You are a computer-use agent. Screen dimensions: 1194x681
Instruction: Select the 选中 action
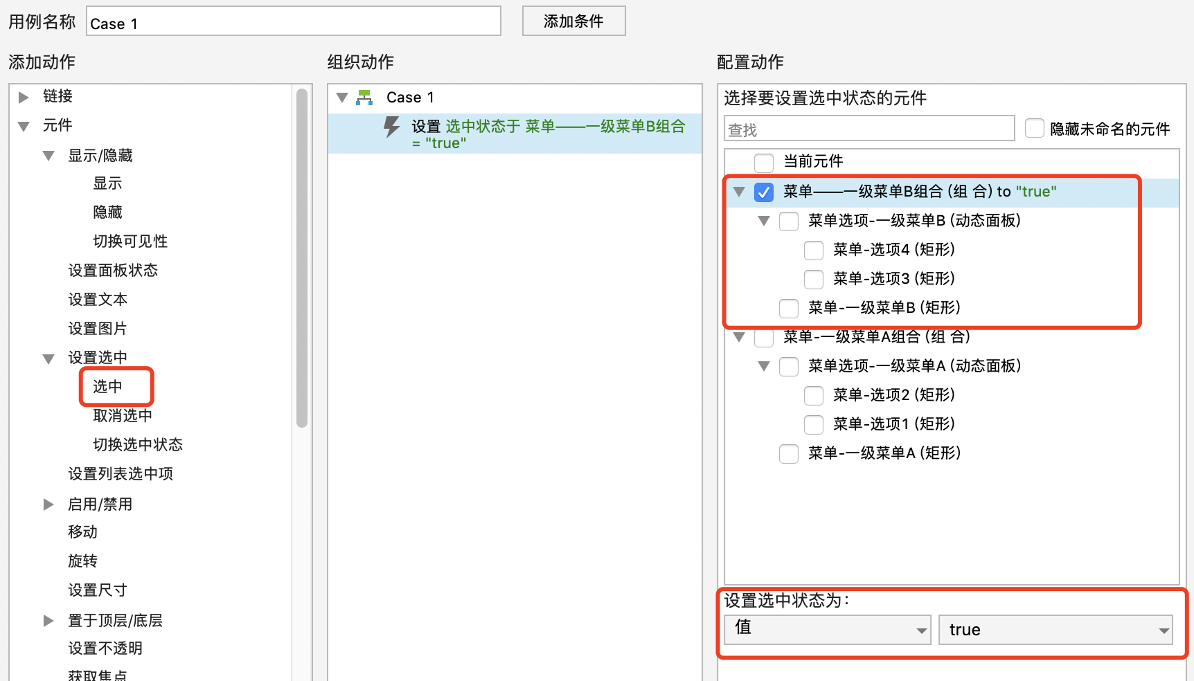(107, 387)
